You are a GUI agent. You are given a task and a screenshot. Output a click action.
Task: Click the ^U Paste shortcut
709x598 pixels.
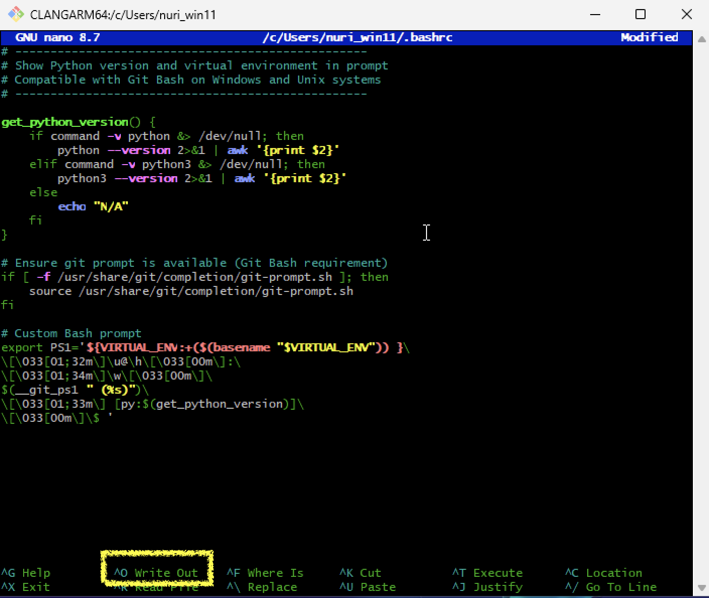coord(368,587)
